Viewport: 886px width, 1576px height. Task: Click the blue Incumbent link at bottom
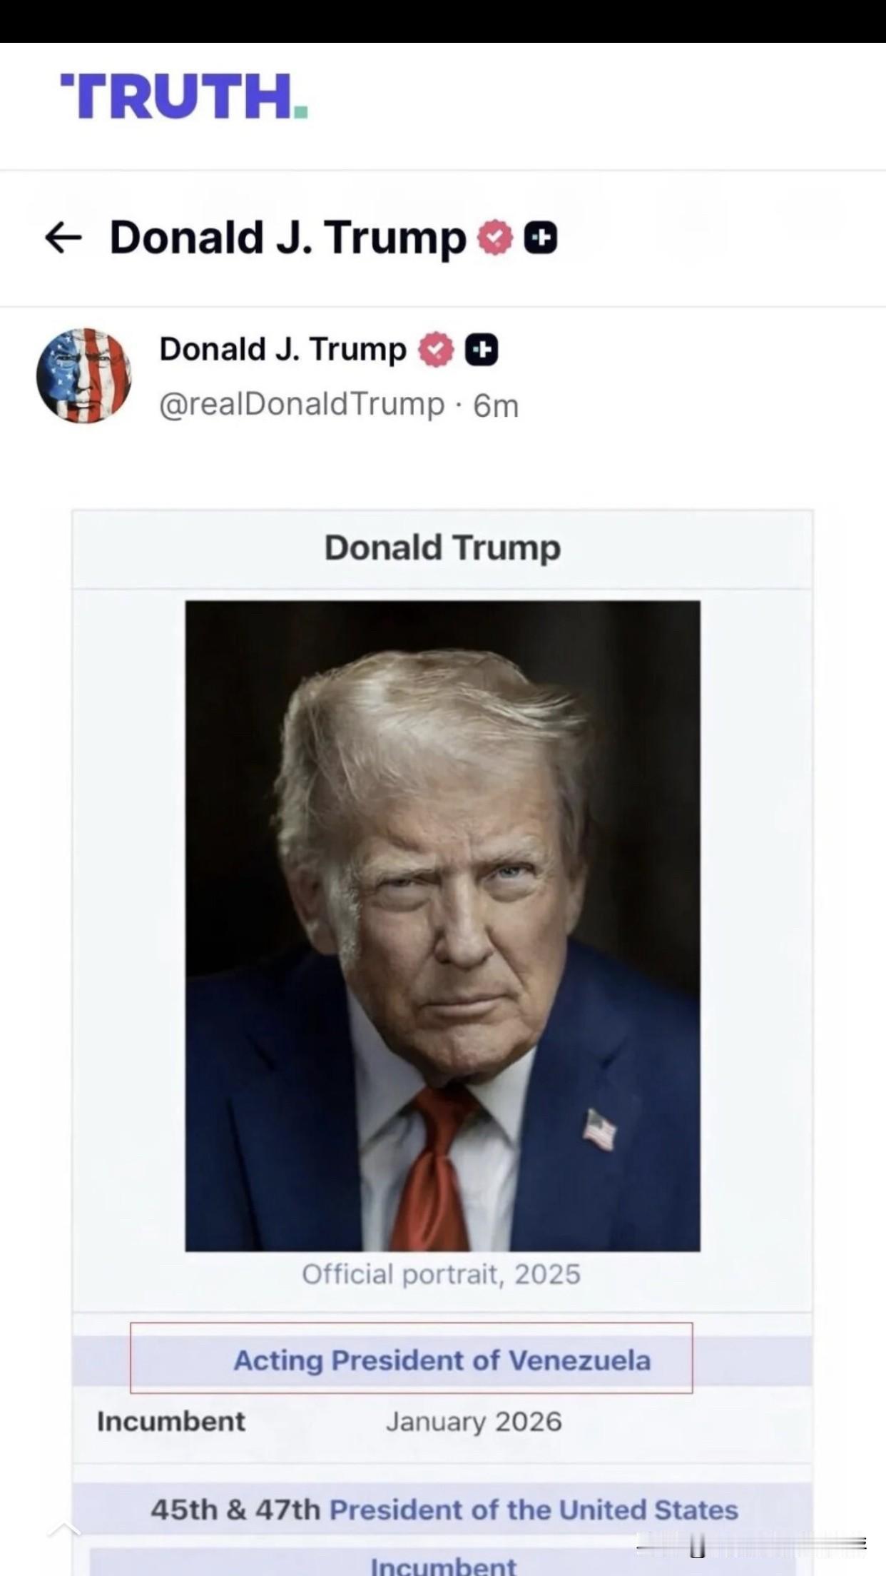pos(443,1566)
